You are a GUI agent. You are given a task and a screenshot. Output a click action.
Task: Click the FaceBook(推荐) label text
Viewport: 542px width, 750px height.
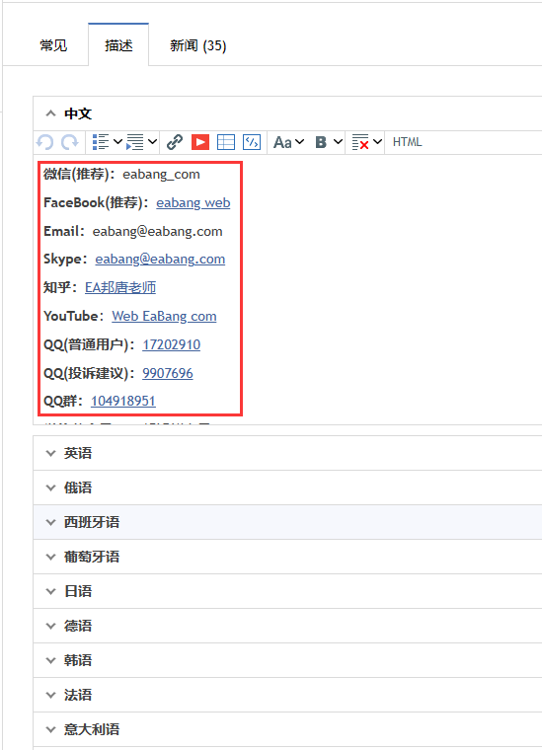click(94, 203)
